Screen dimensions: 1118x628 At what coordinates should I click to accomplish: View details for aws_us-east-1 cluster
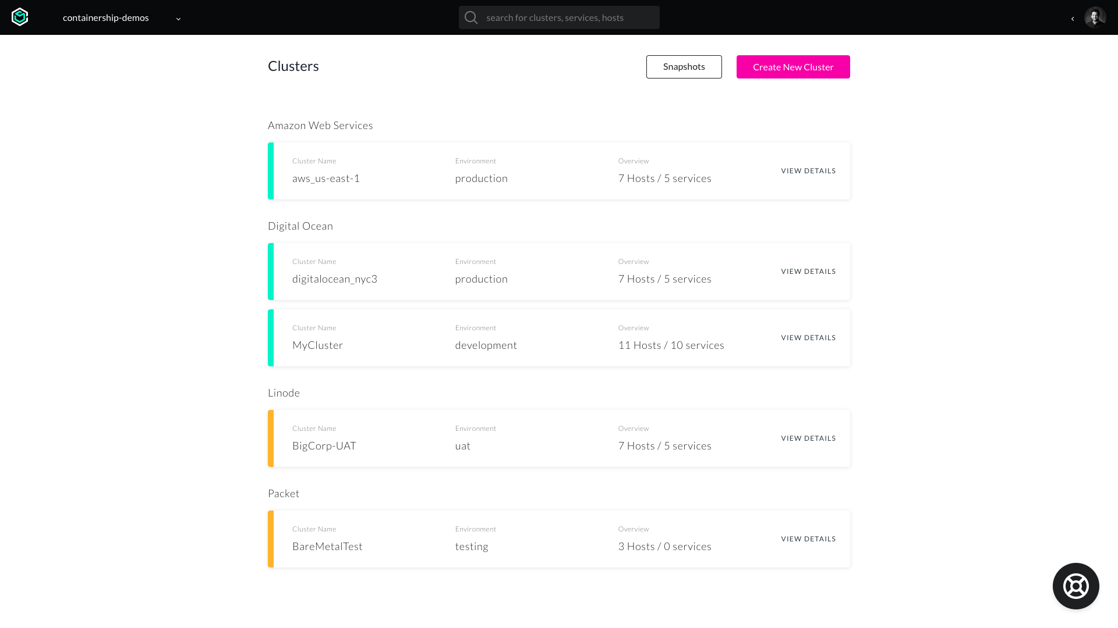[x=808, y=171]
